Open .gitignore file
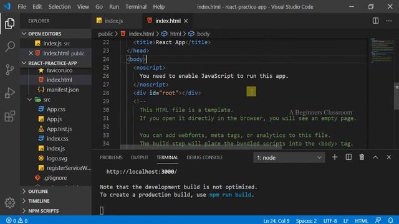Image resolution: width=399 pixels, height=224 pixels. click(55, 178)
